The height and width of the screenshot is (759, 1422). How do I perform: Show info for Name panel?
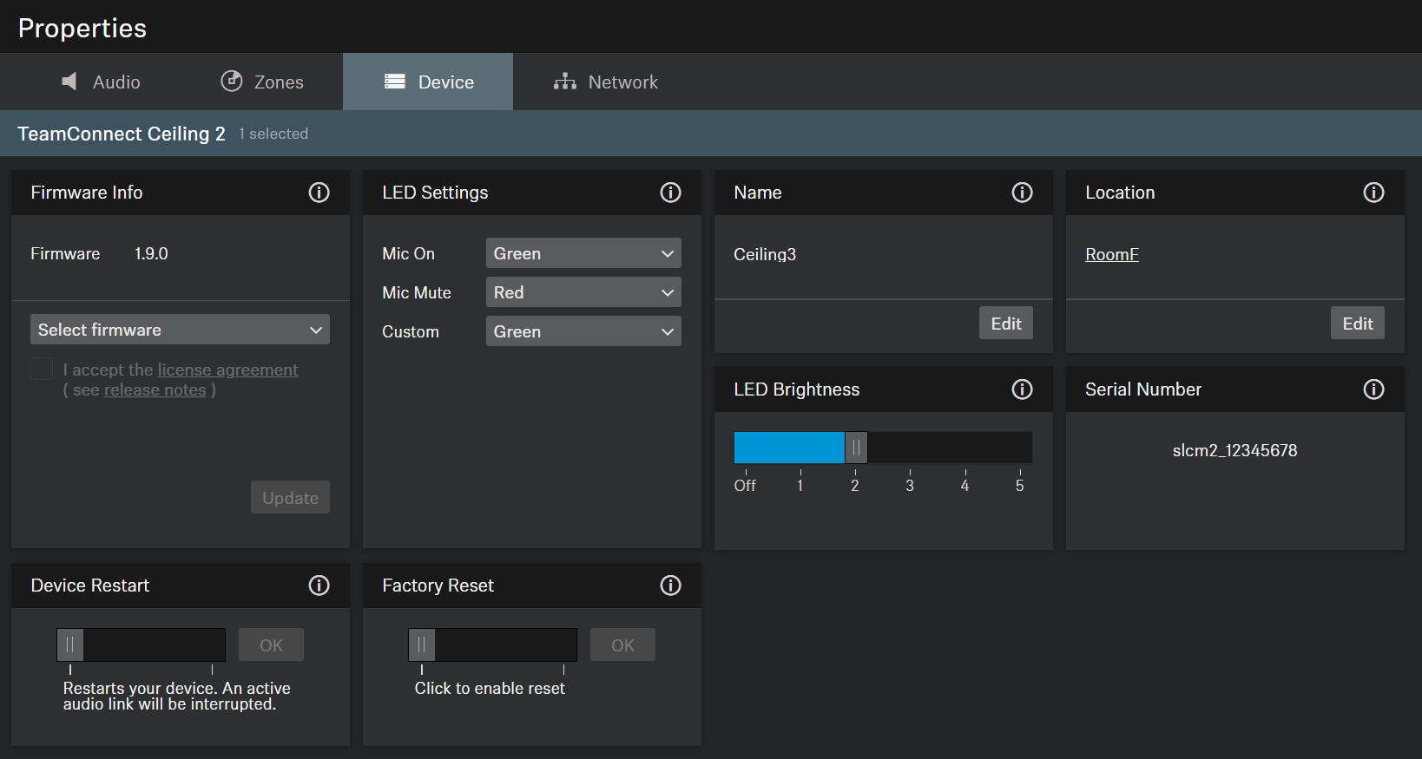[1022, 193]
